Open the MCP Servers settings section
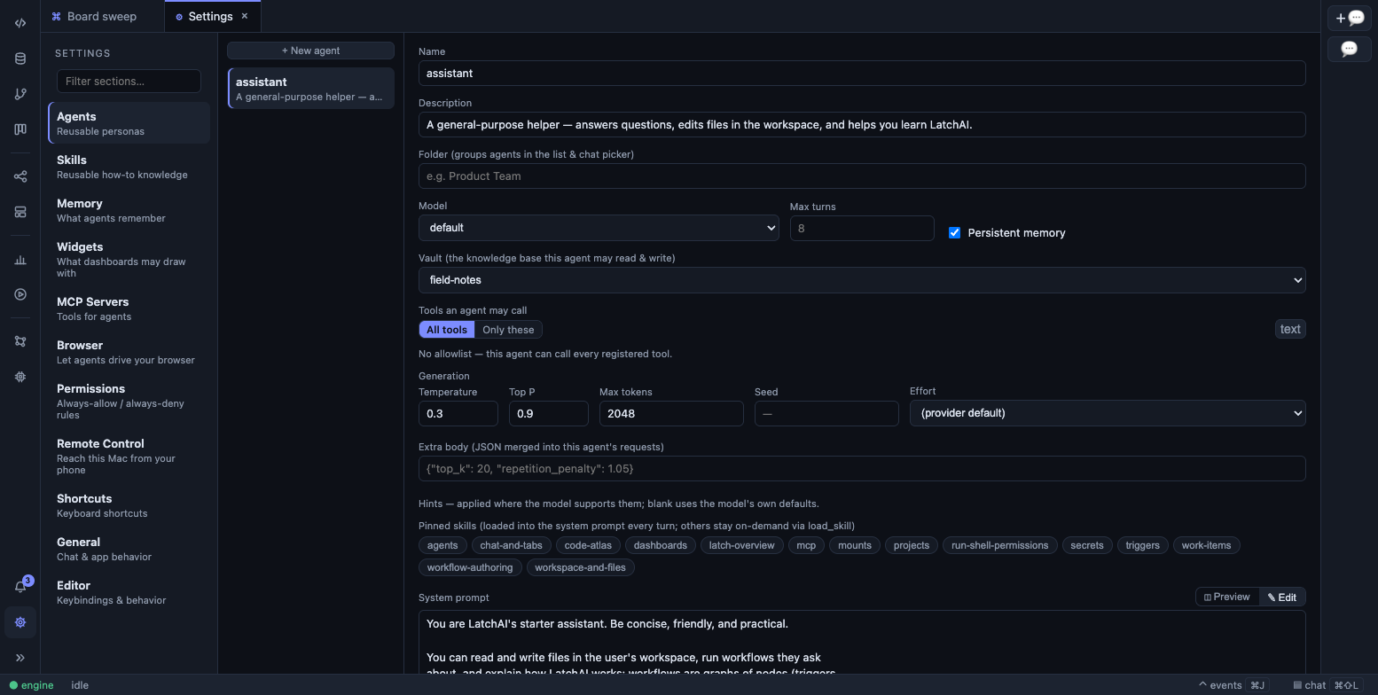 129,308
